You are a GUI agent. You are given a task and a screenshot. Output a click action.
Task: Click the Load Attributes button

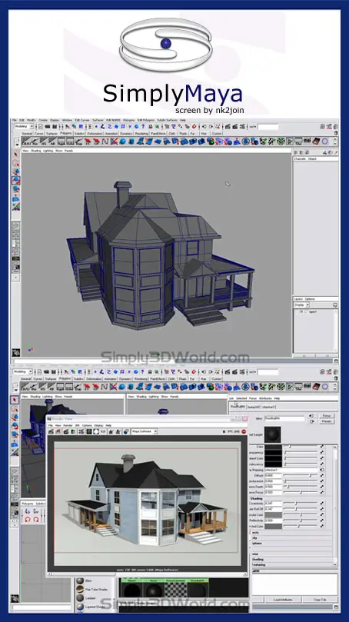point(283,600)
